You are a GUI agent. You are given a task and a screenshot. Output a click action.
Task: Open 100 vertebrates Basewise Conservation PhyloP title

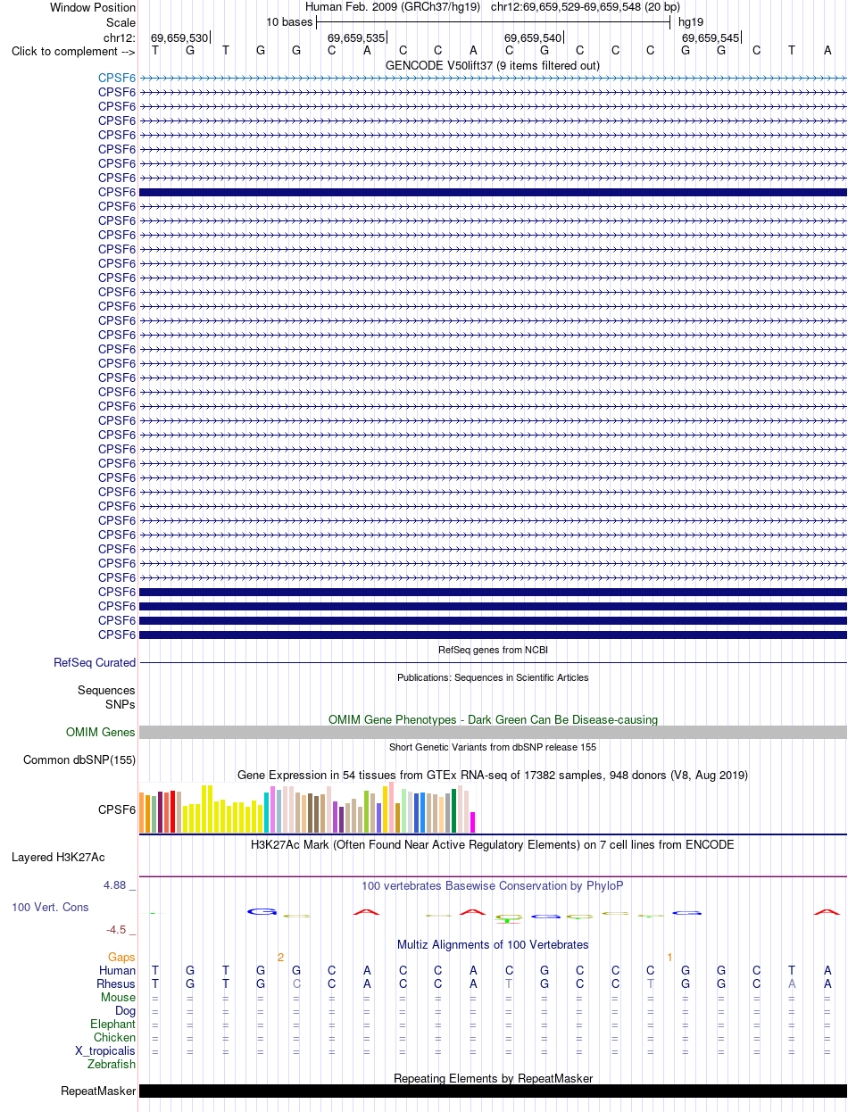click(x=493, y=886)
